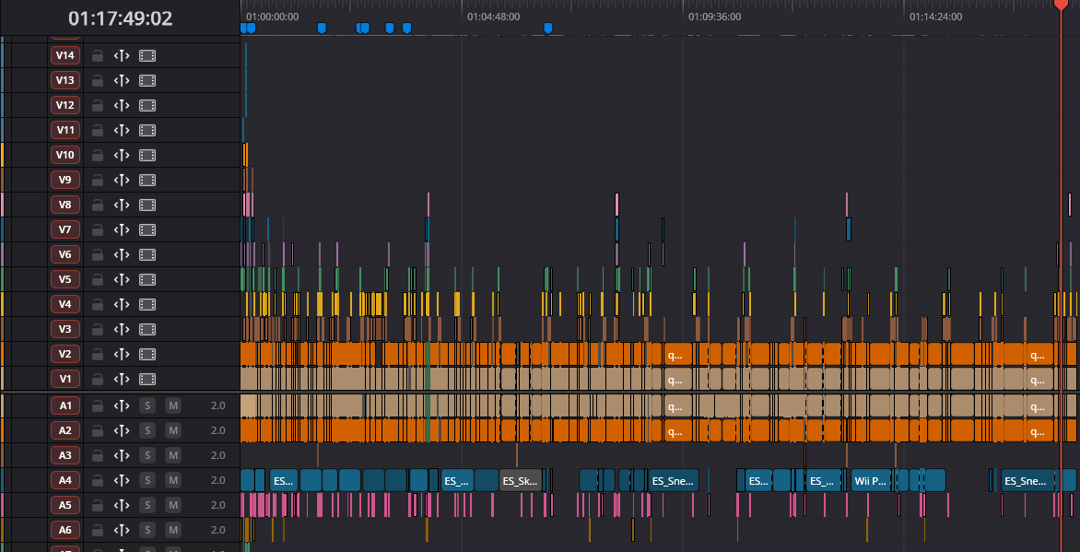Toggle auto track selector on V1
The image size is (1080, 552).
pos(122,379)
